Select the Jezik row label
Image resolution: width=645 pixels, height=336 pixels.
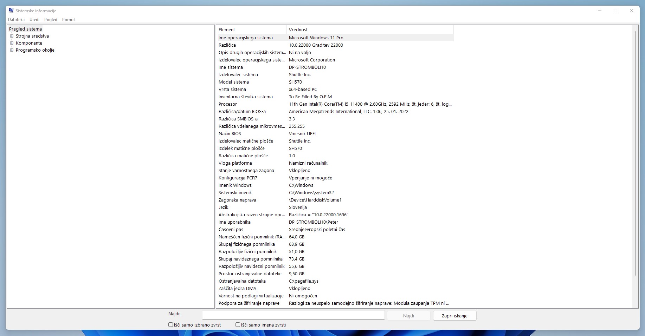click(224, 207)
